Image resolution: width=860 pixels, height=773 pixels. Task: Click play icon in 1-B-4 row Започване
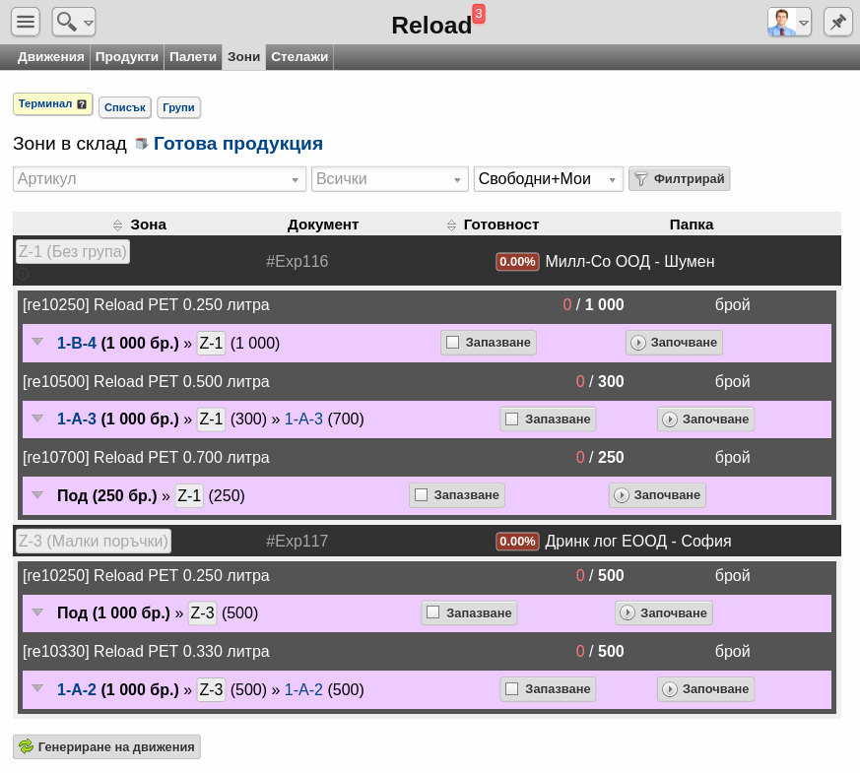[638, 343]
